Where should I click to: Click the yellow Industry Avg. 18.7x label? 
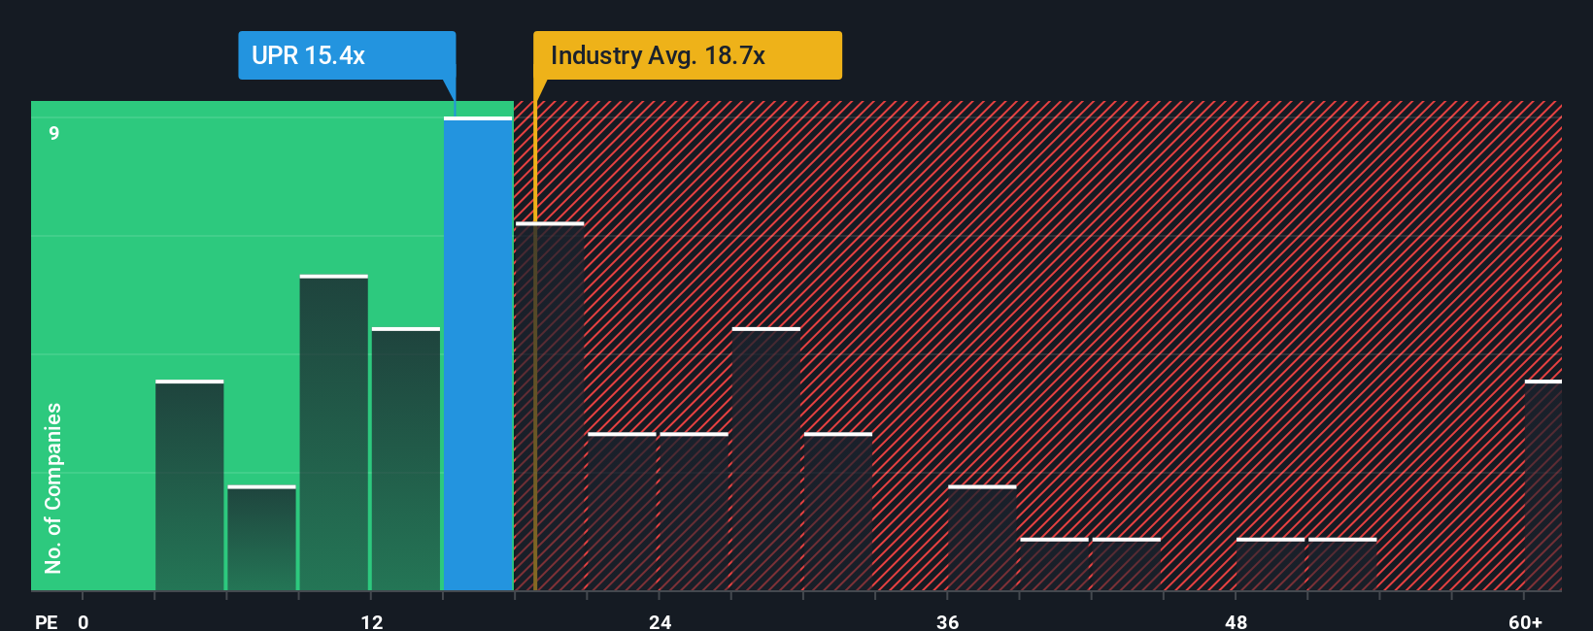688,55
